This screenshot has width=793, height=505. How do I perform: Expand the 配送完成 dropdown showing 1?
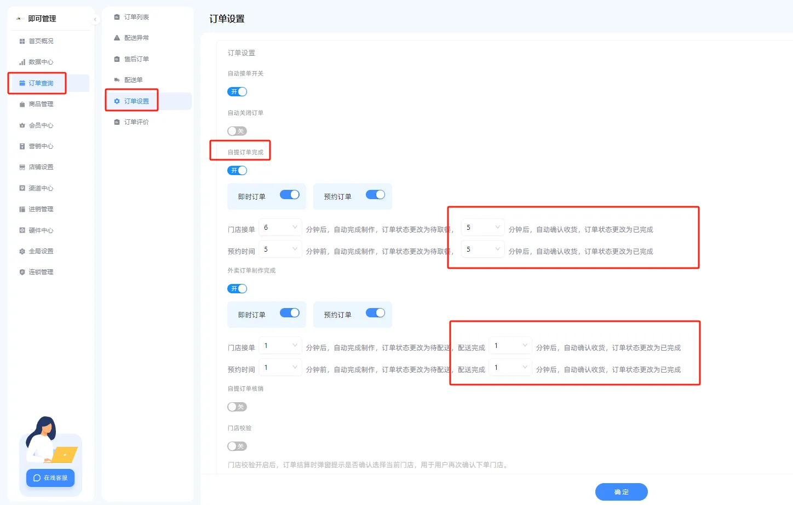click(510, 345)
